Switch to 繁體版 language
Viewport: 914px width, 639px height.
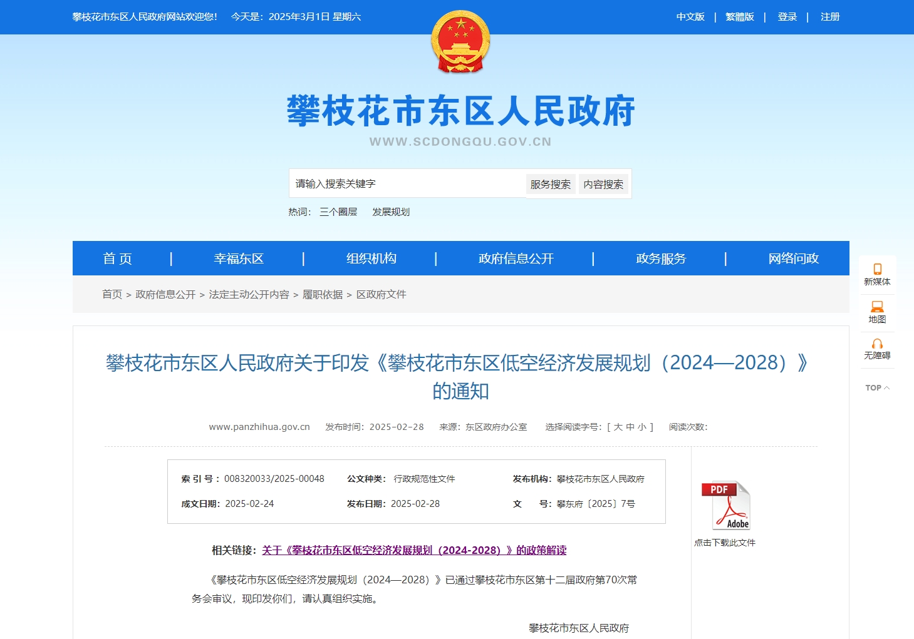pos(739,17)
